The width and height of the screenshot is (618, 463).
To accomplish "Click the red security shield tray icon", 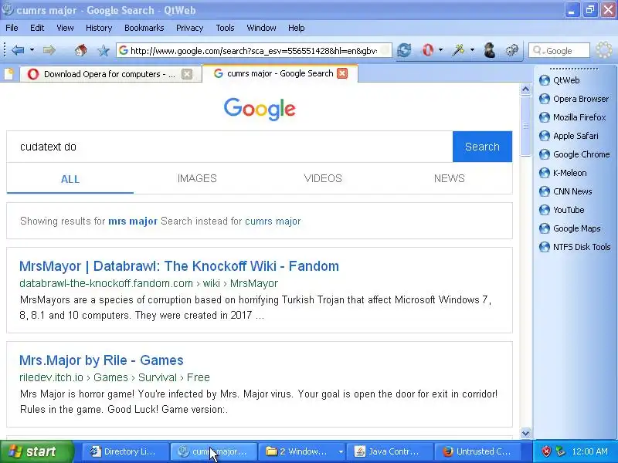I will coord(546,451).
